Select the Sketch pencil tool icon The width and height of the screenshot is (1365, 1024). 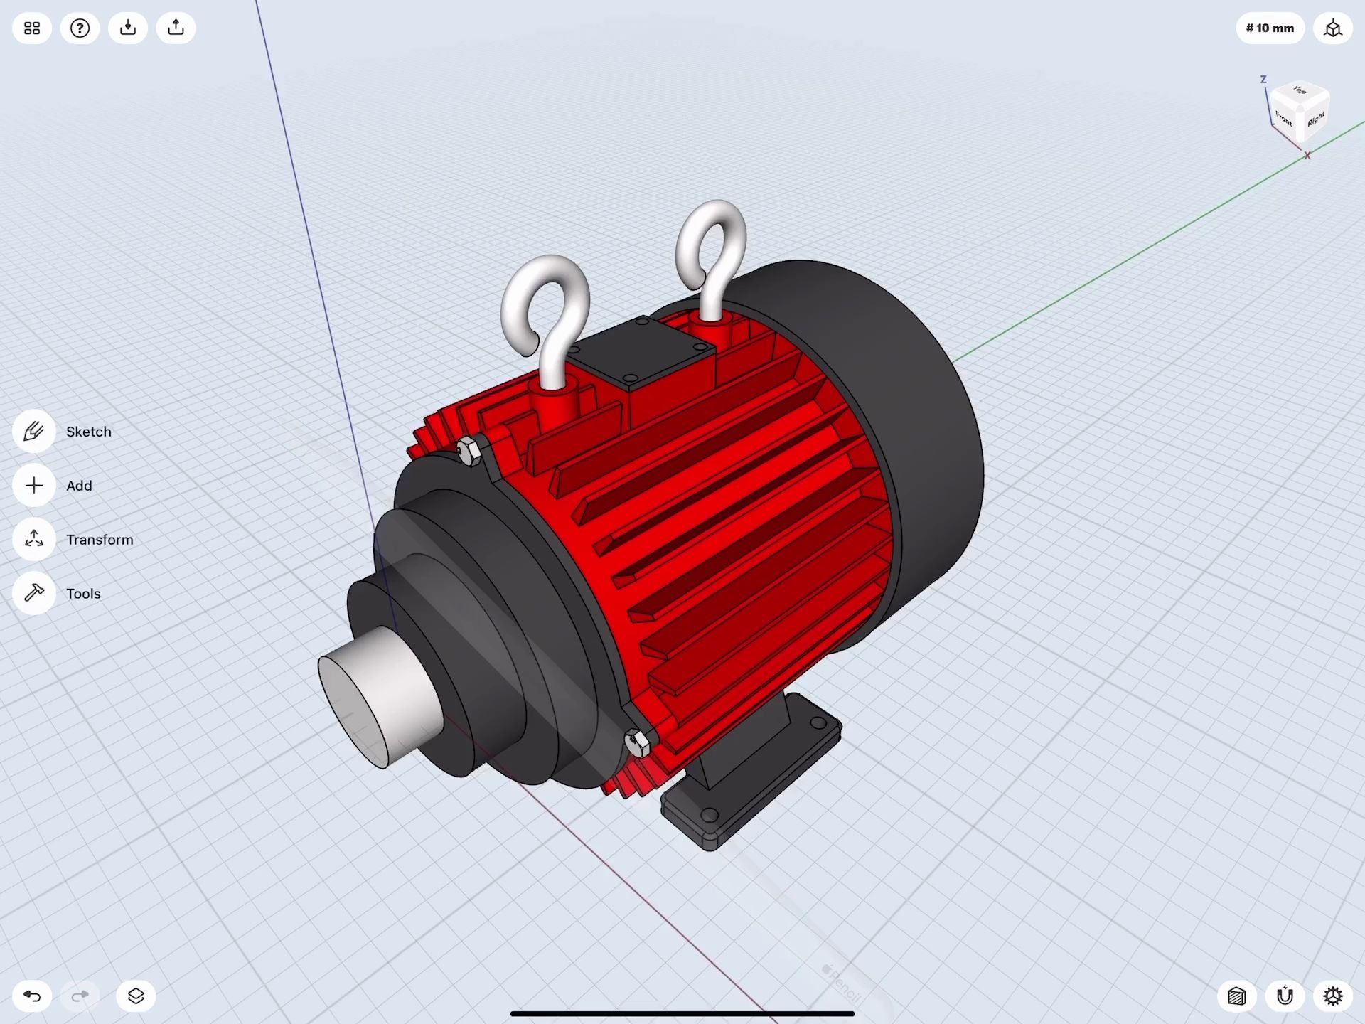pos(33,432)
